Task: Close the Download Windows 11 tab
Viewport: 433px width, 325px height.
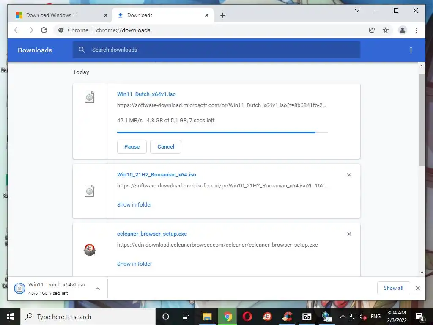Action: [105, 15]
